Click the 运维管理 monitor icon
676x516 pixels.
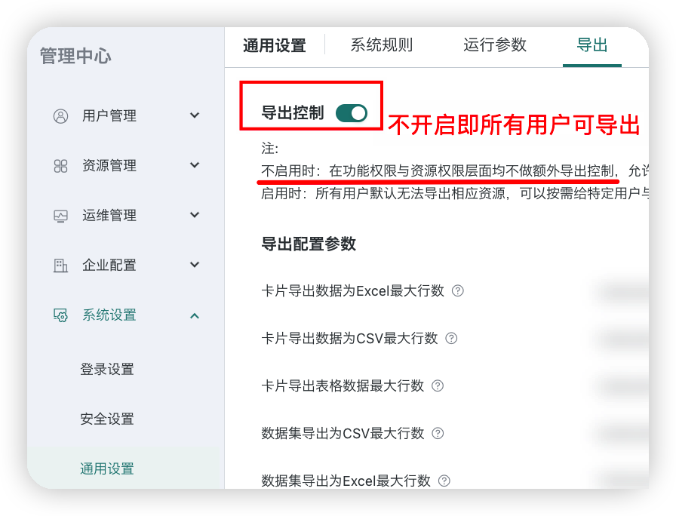pos(60,216)
